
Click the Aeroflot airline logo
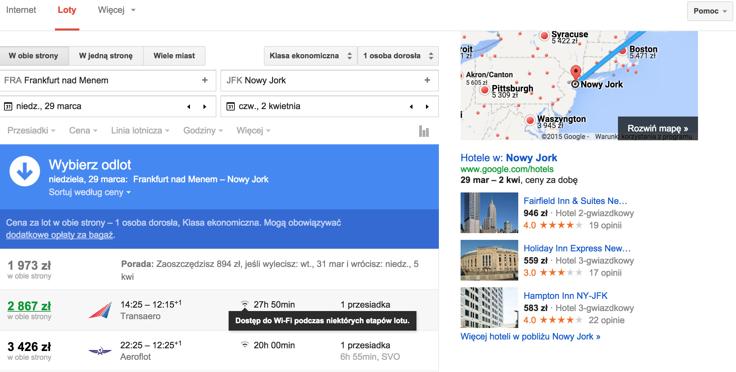(100, 351)
